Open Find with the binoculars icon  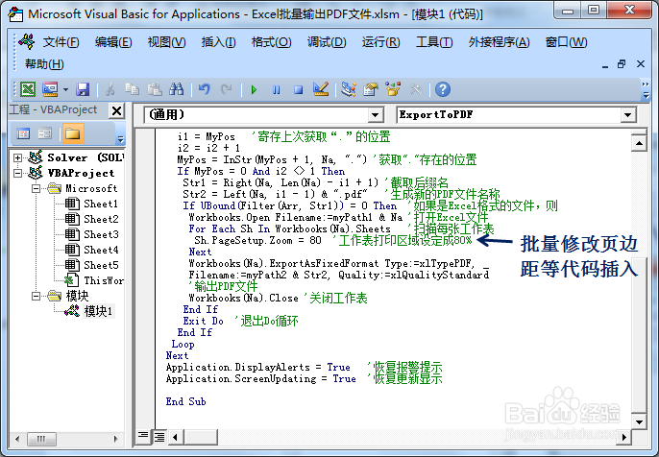tap(177, 89)
